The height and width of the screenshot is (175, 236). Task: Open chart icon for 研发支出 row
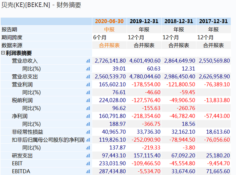click(88, 155)
